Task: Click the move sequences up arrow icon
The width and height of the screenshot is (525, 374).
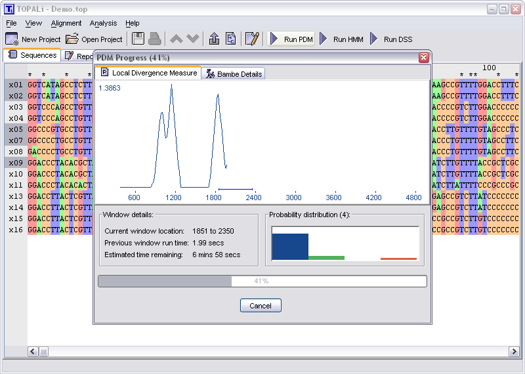Action: pos(177,39)
